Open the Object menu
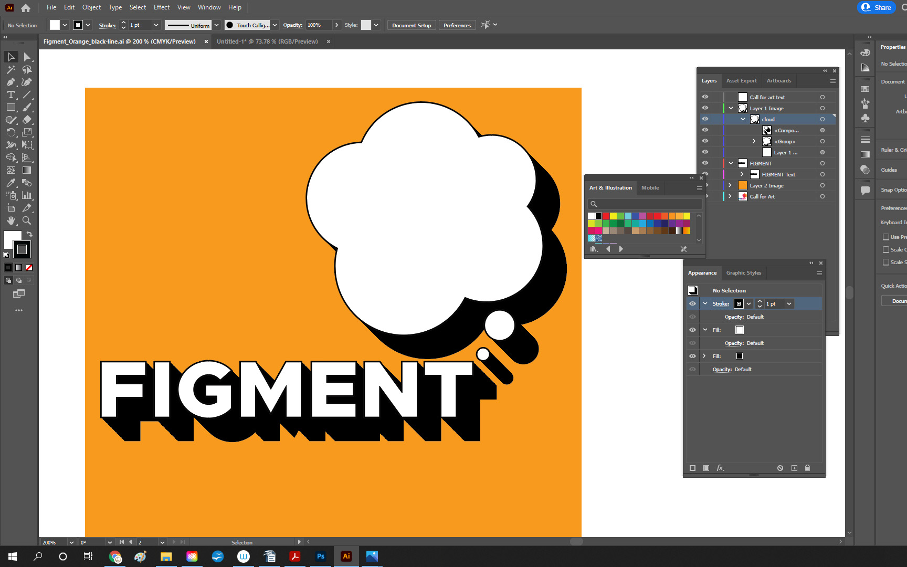 tap(91, 7)
